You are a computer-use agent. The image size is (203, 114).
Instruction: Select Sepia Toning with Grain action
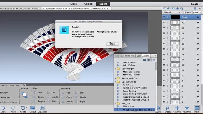tap(135, 94)
